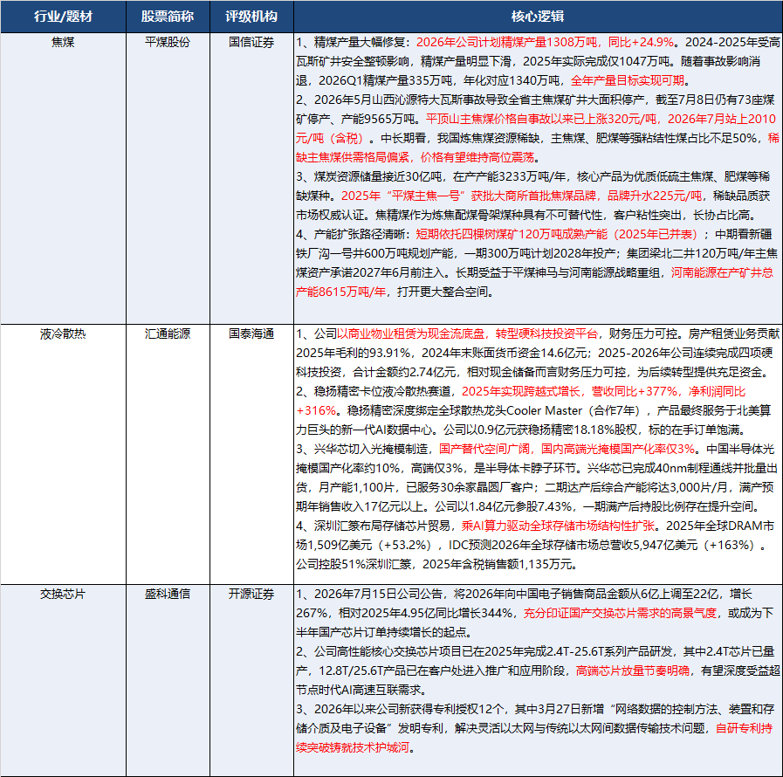Click the 股票简称 column header
Image resolution: width=783 pixels, height=777 pixels.
[168, 17]
